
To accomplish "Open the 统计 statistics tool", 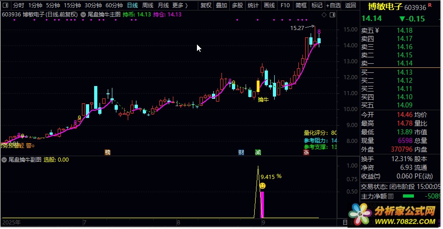I will click(x=253, y=5).
